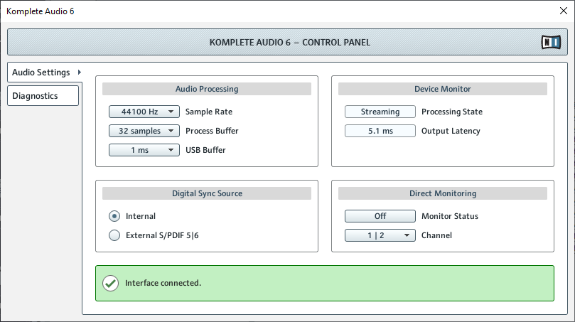Click the 5.1 ms output latency field
Screen dimensions: 575x322
point(380,131)
